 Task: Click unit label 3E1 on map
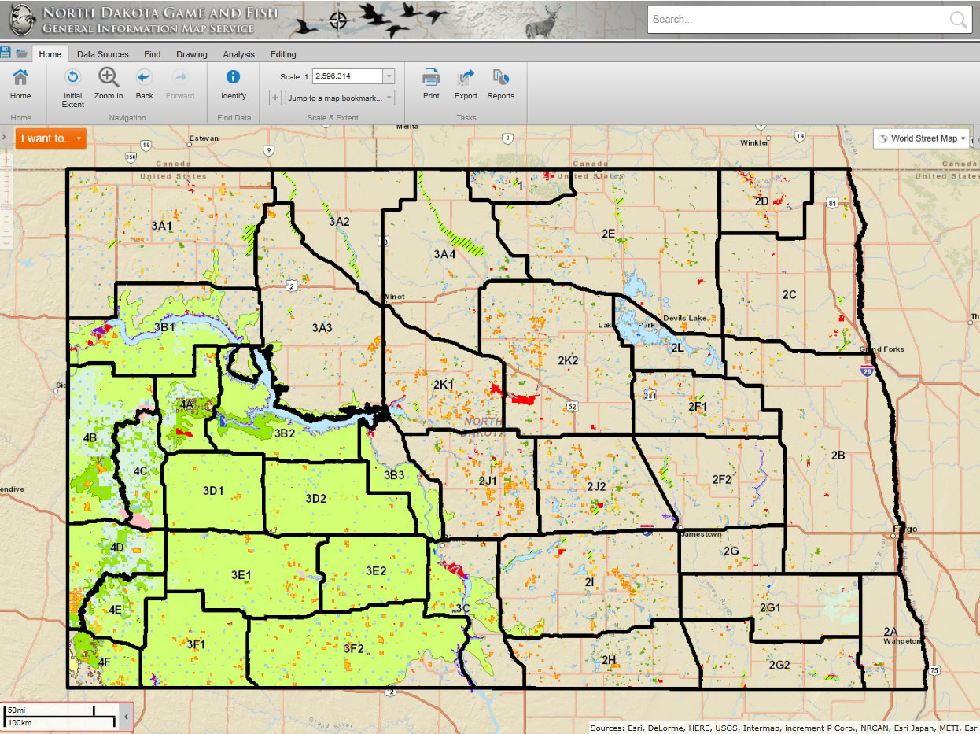(x=240, y=576)
